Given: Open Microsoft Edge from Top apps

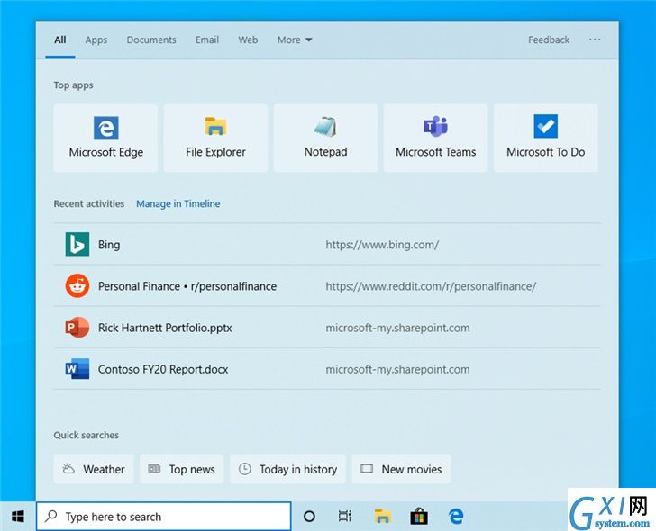Looking at the screenshot, I should (105, 139).
